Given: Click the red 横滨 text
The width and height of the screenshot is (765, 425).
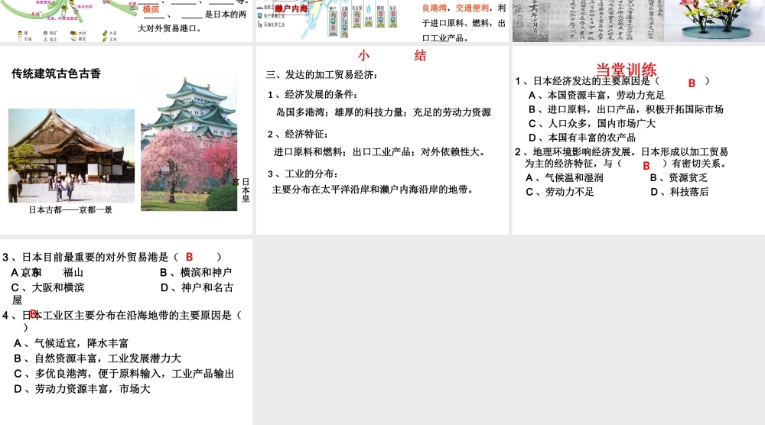Looking at the screenshot, I should [x=151, y=9].
